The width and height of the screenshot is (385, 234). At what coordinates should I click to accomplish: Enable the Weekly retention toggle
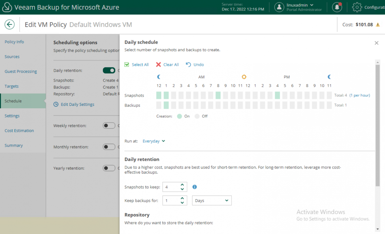pos(109,125)
